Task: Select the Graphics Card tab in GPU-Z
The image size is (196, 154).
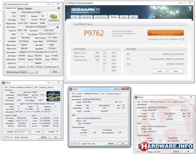Action: point(11,8)
